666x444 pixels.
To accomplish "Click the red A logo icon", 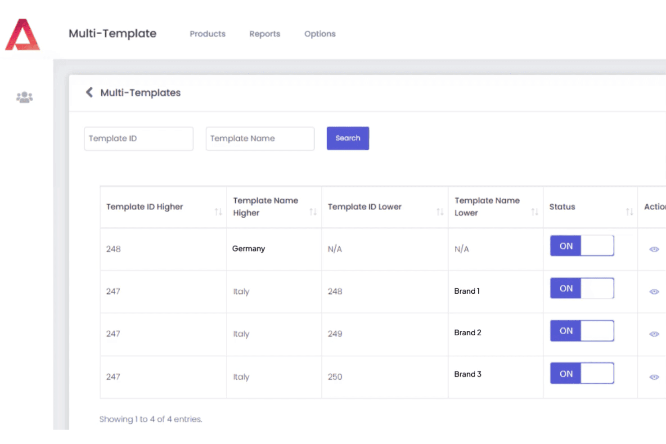I will coord(22,34).
